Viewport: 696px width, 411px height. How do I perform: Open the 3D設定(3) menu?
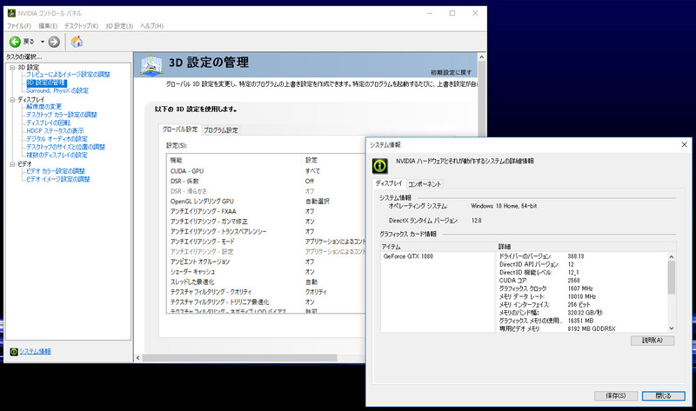click(x=119, y=26)
